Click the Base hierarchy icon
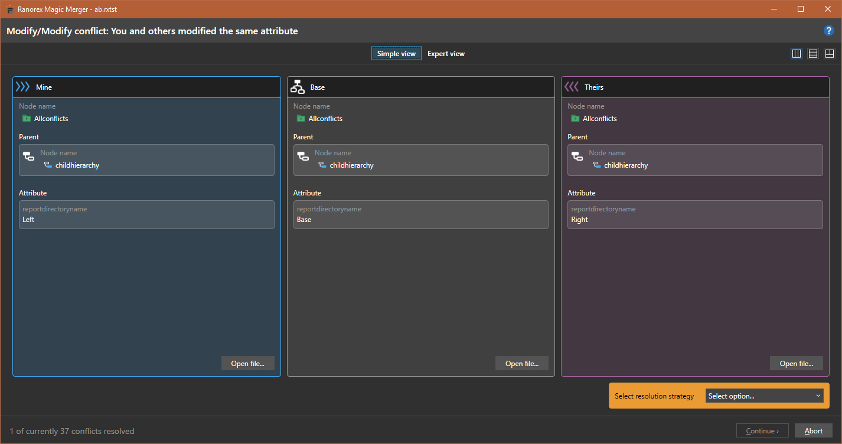Image resolution: width=842 pixels, height=444 pixels. (x=297, y=87)
